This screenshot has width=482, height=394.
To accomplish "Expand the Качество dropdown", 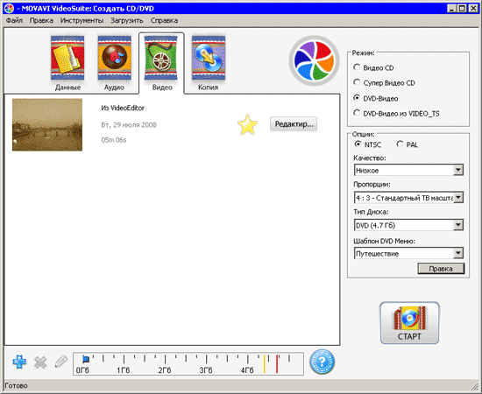I will (458, 170).
